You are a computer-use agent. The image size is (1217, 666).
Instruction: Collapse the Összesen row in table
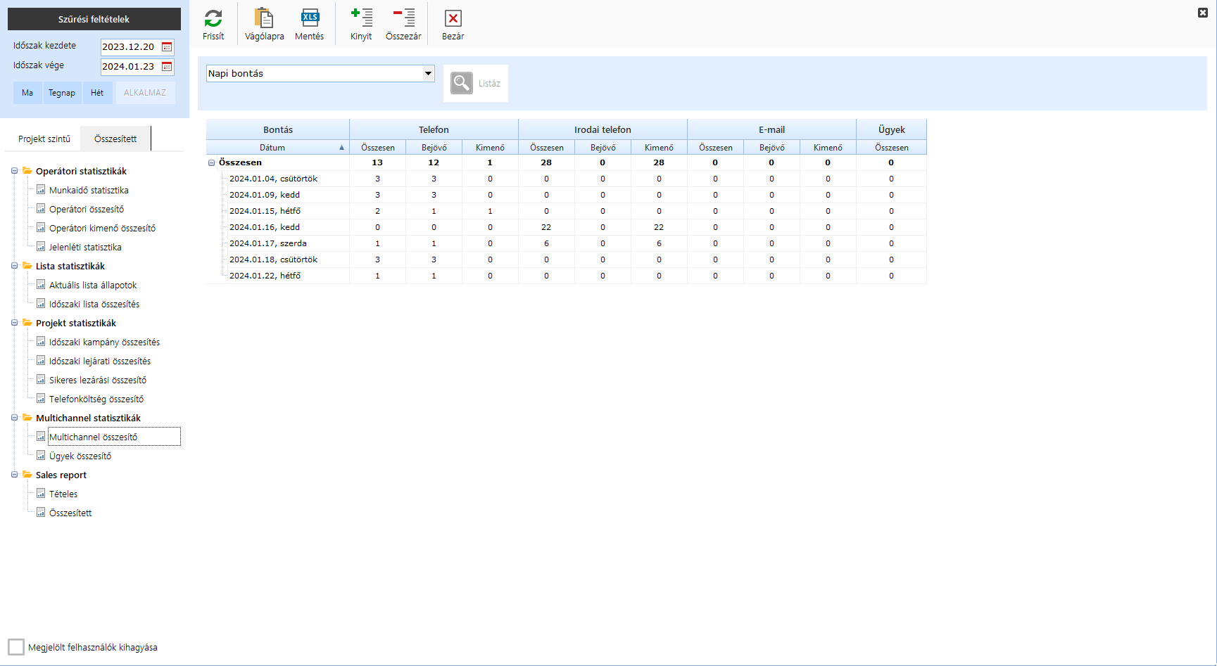(211, 162)
